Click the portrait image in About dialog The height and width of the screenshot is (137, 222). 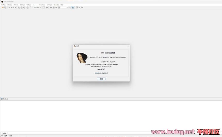pos(82,58)
